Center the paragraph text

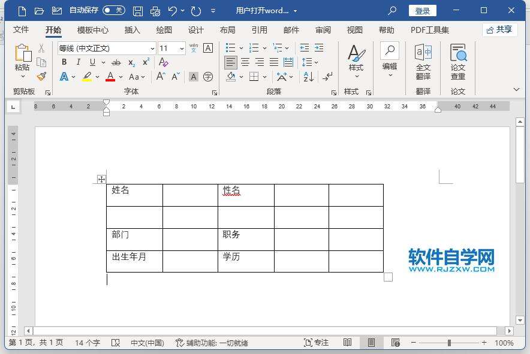pos(245,62)
